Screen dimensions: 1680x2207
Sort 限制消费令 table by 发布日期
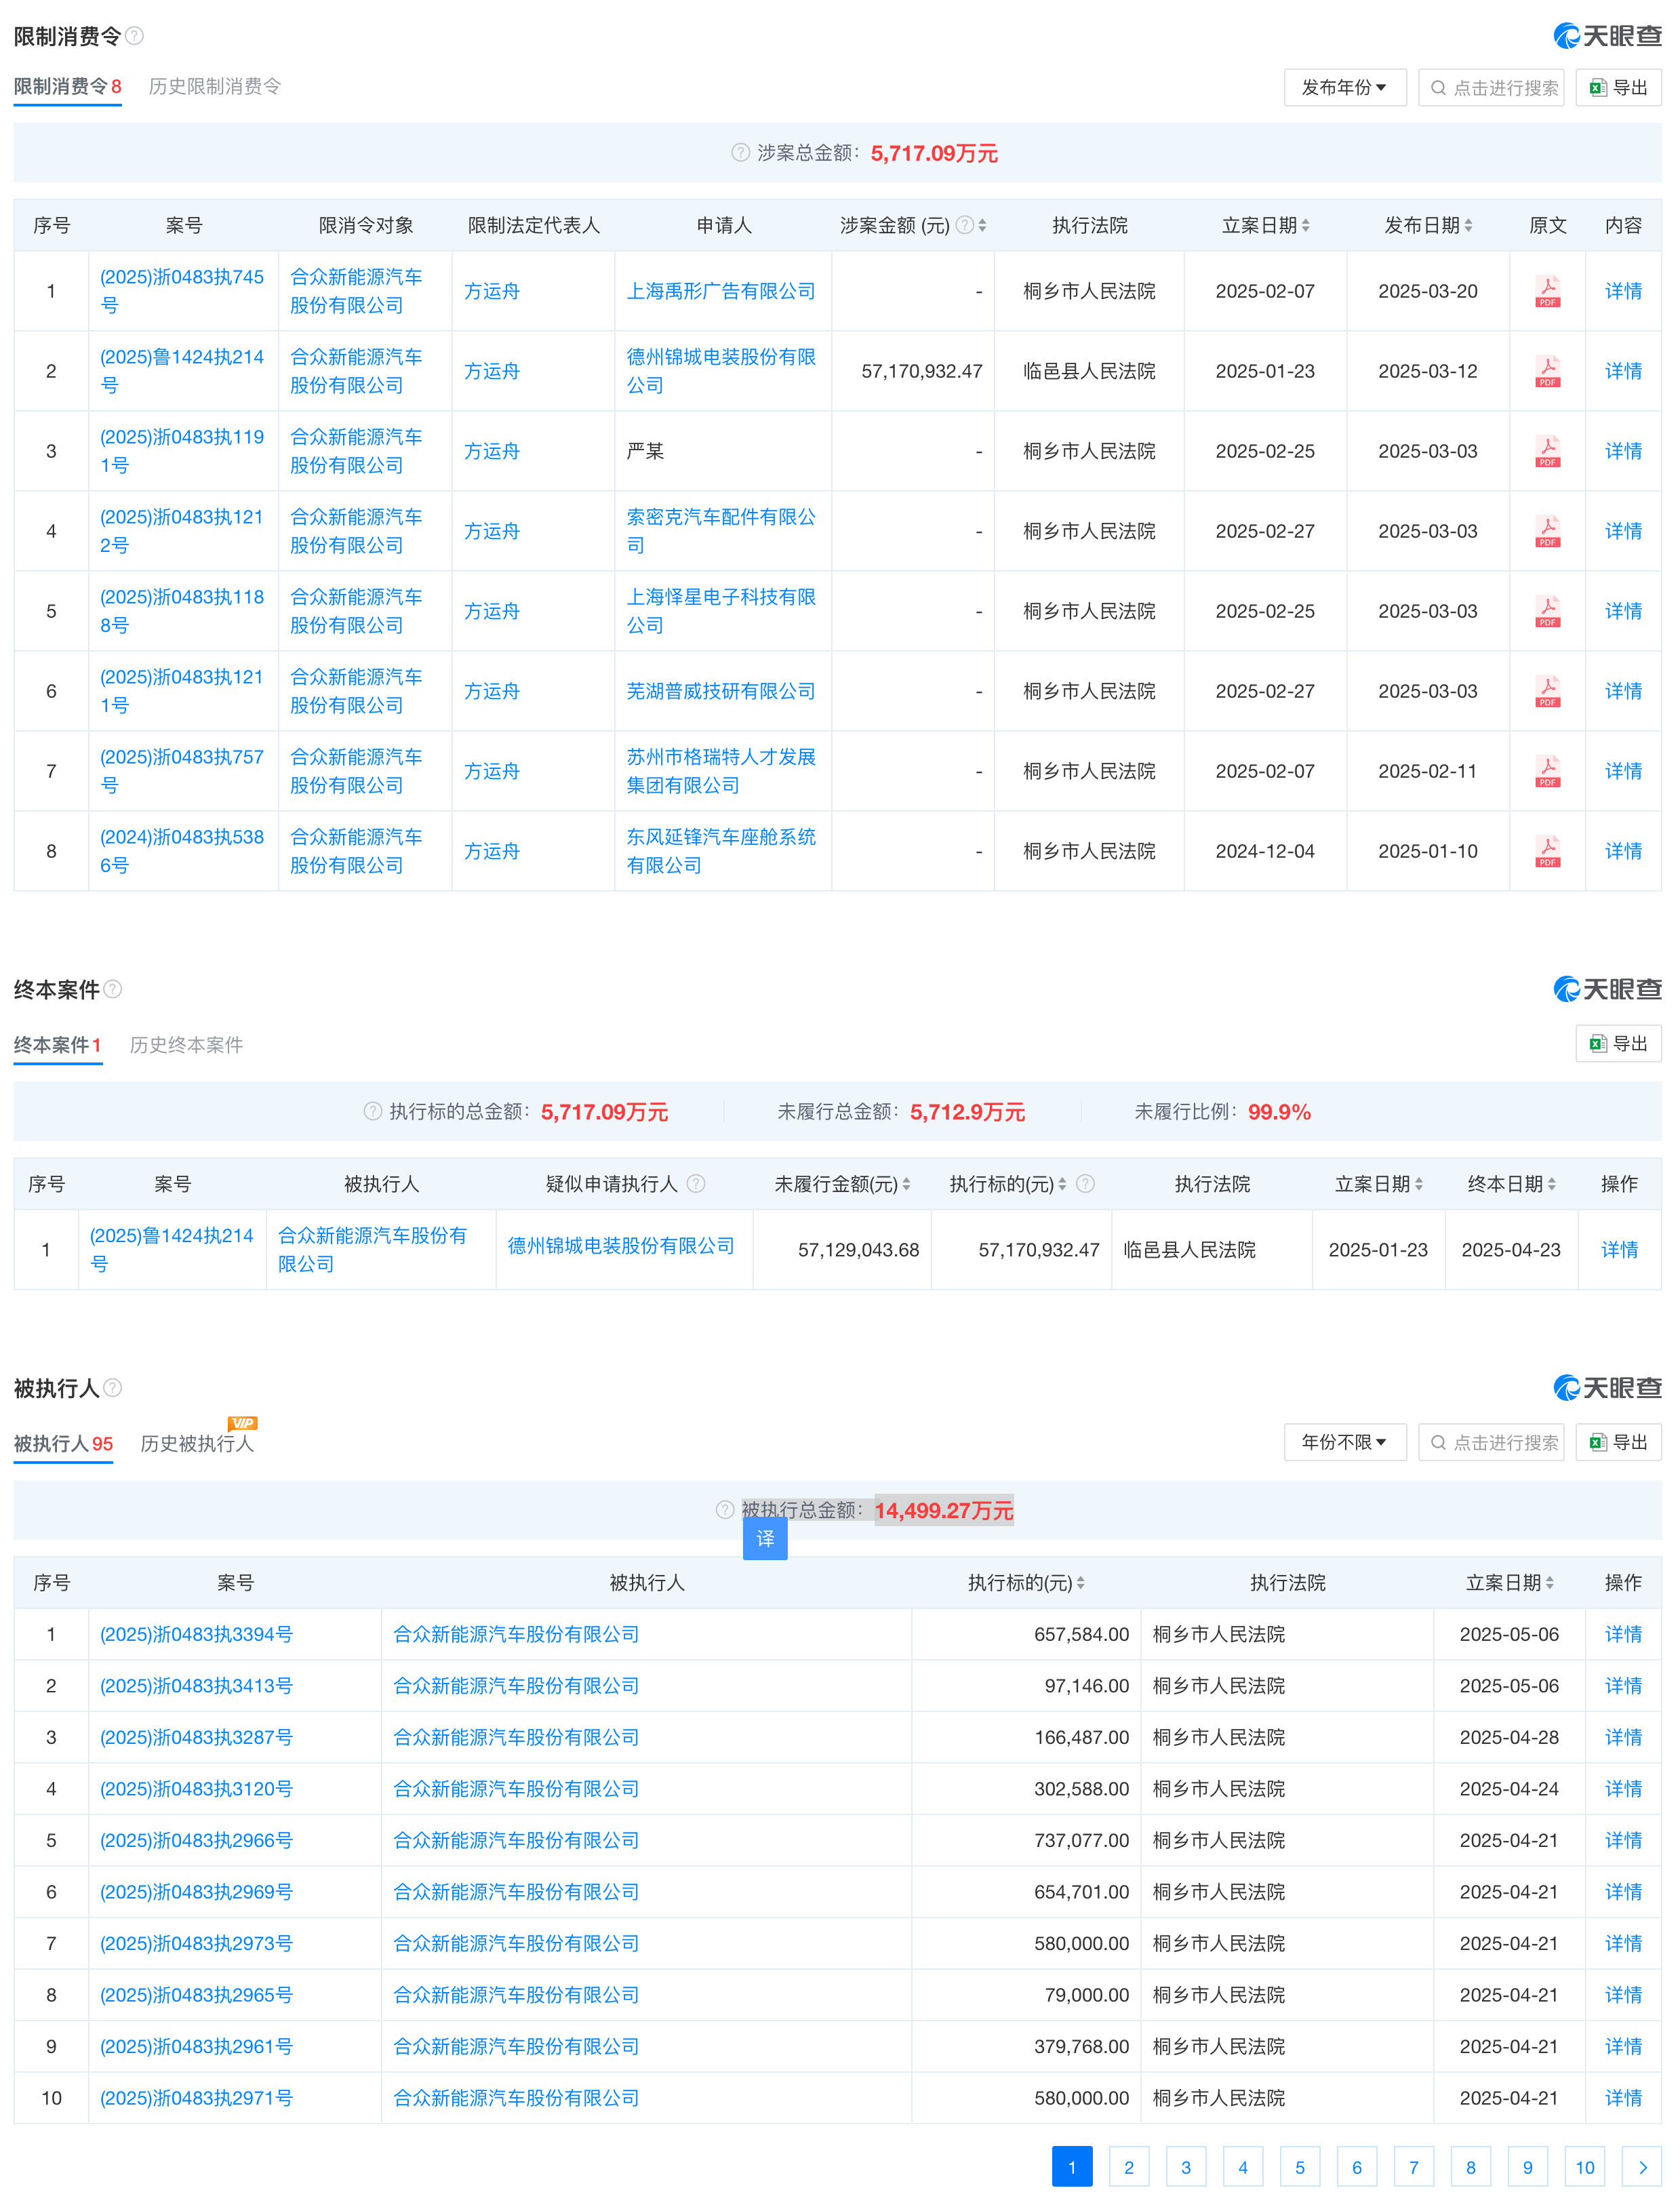[1468, 225]
